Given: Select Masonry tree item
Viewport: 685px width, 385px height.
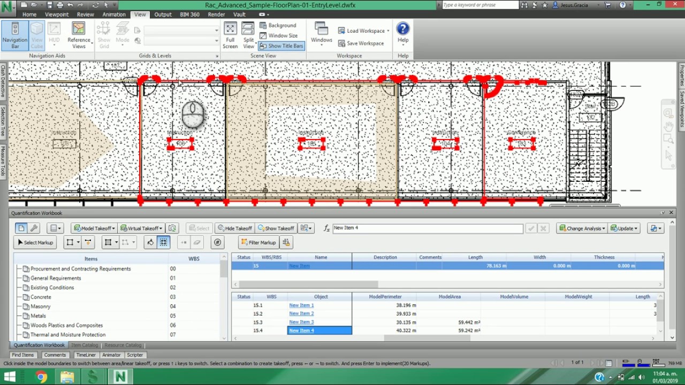Looking at the screenshot, I should [40, 306].
